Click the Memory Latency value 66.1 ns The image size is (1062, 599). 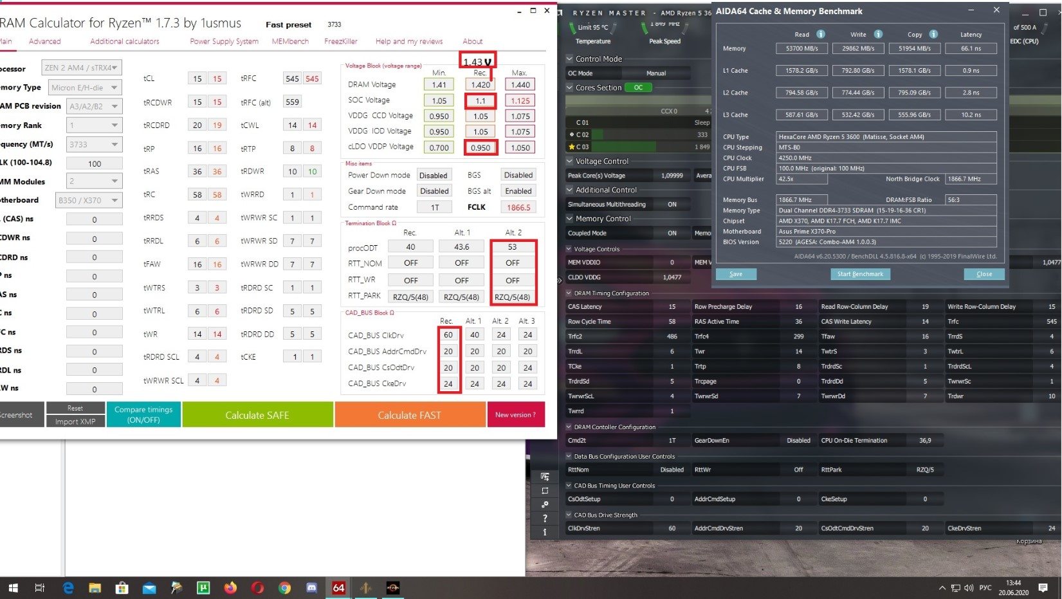971,48
